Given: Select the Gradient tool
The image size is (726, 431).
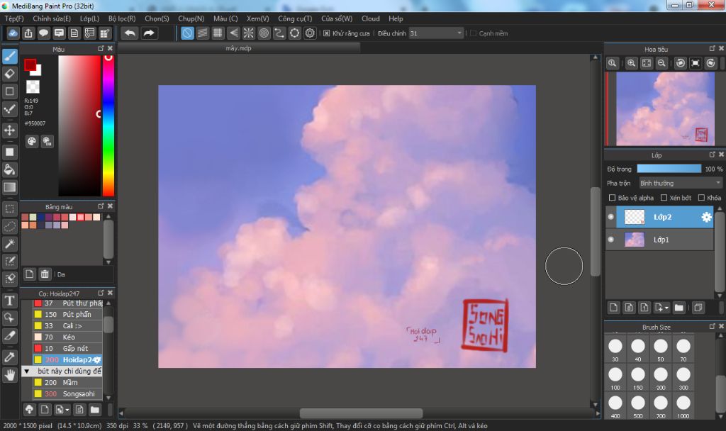Looking at the screenshot, I should tap(10, 187).
